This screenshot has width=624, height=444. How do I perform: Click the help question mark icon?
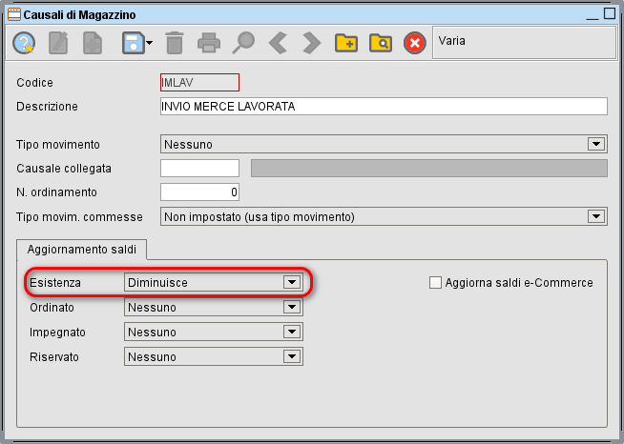[24, 43]
